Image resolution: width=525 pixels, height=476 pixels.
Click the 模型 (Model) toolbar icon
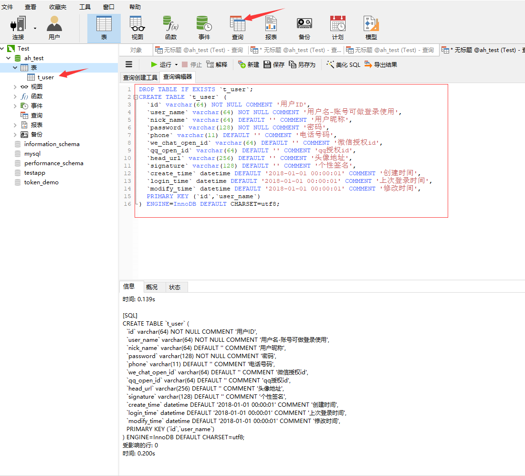tap(371, 28)
